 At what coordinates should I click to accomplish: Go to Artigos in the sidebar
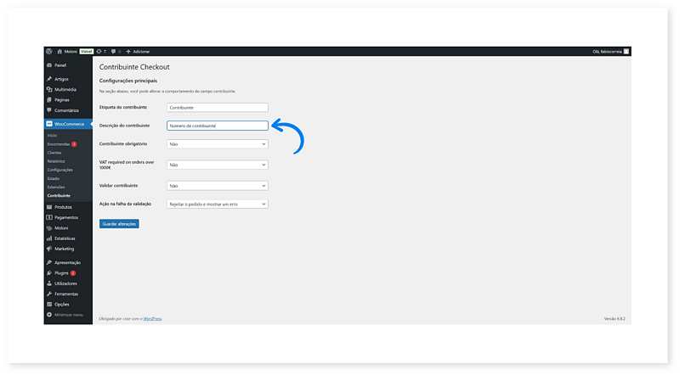pyautogui.click(x=61, y=79)
